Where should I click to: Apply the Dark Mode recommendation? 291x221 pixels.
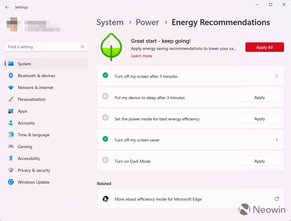click(259, 161)
